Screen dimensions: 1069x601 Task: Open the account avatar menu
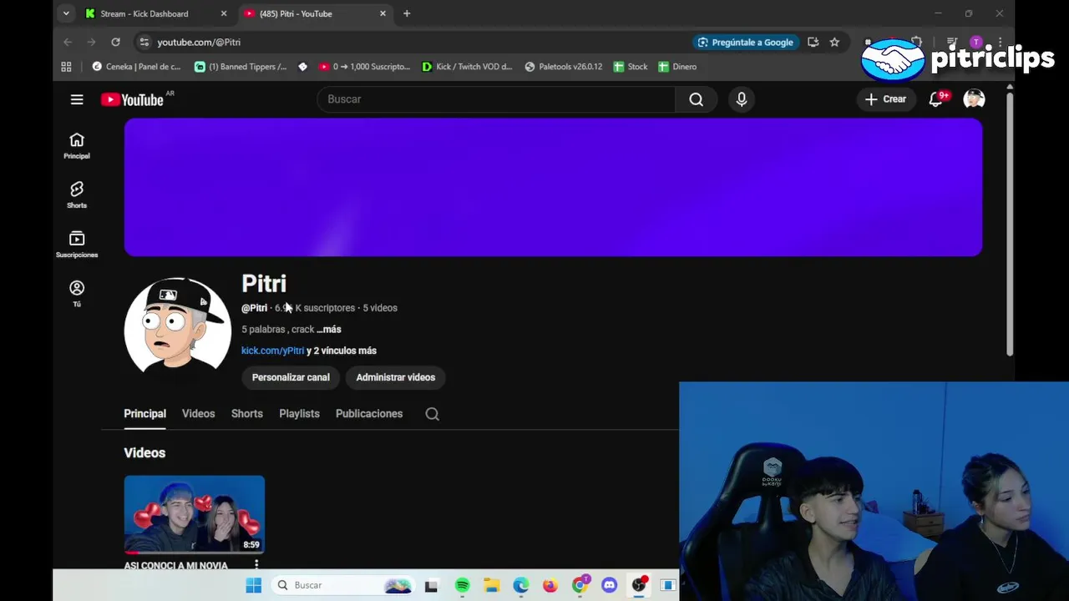pos(974,99)
